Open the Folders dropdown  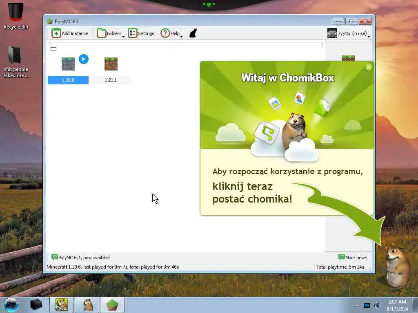(x=110, y=33)
